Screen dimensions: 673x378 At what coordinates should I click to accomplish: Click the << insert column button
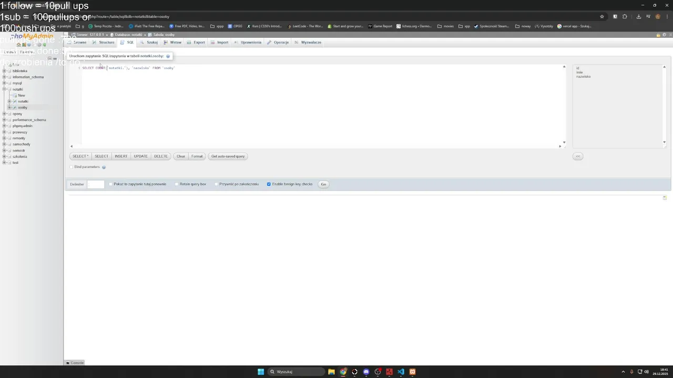(x=578, y=156)
